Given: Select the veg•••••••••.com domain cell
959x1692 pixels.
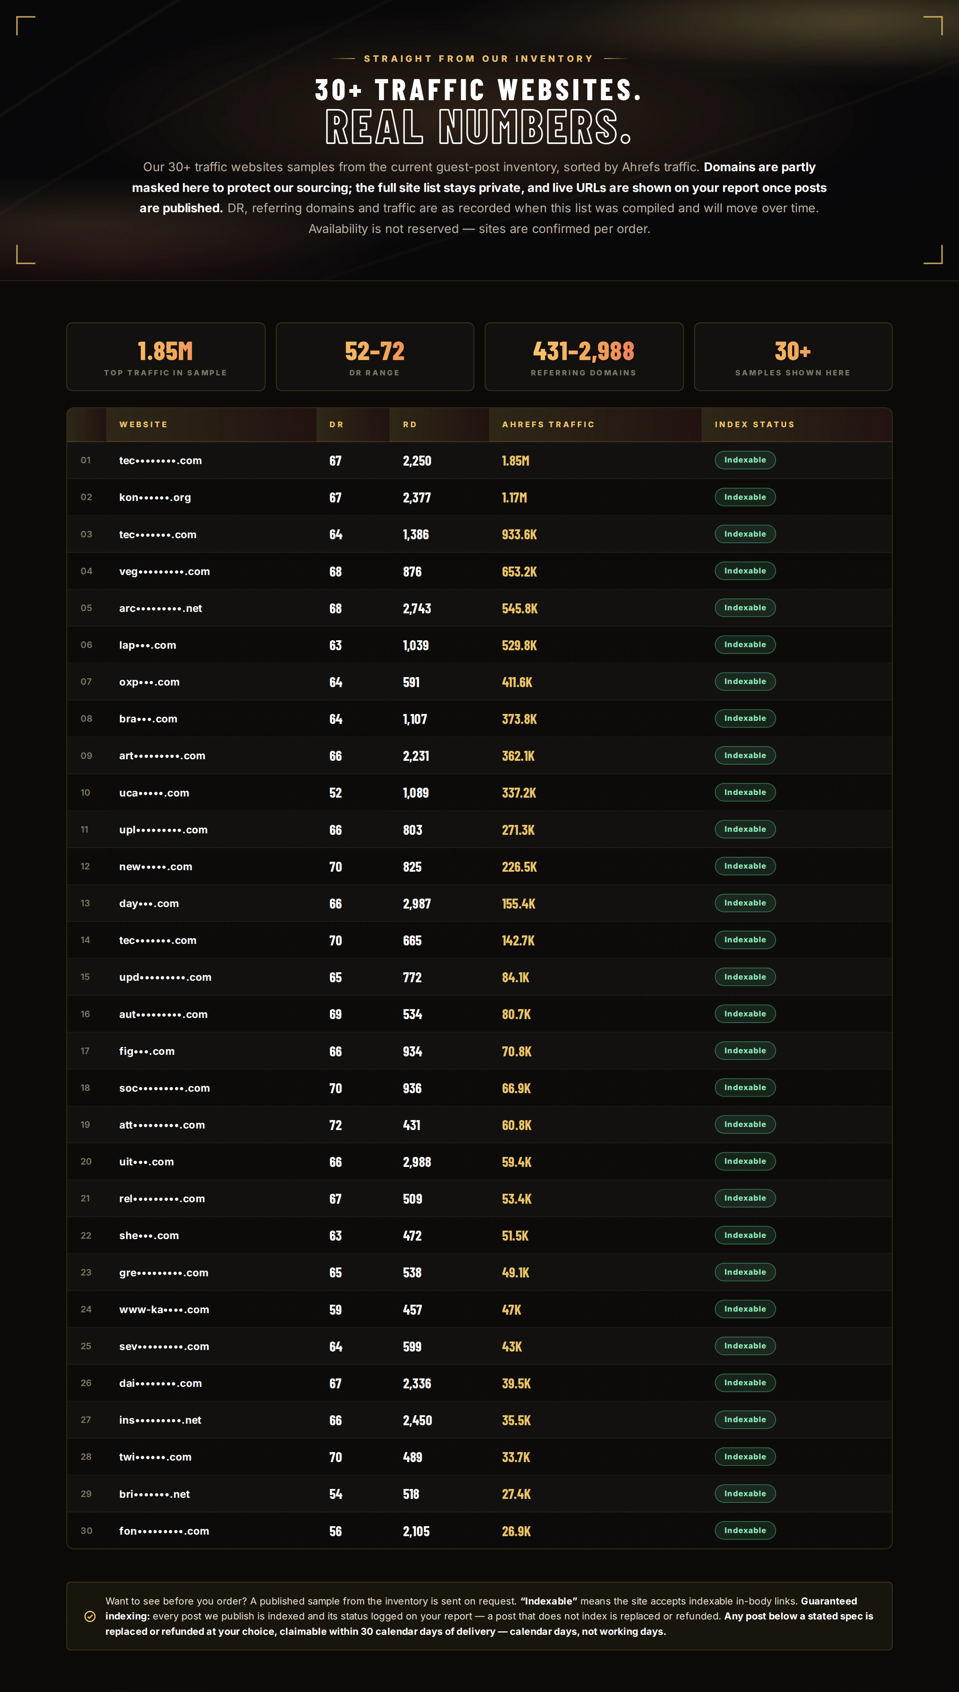Looking at the screenshot, I should pos(165,571).
